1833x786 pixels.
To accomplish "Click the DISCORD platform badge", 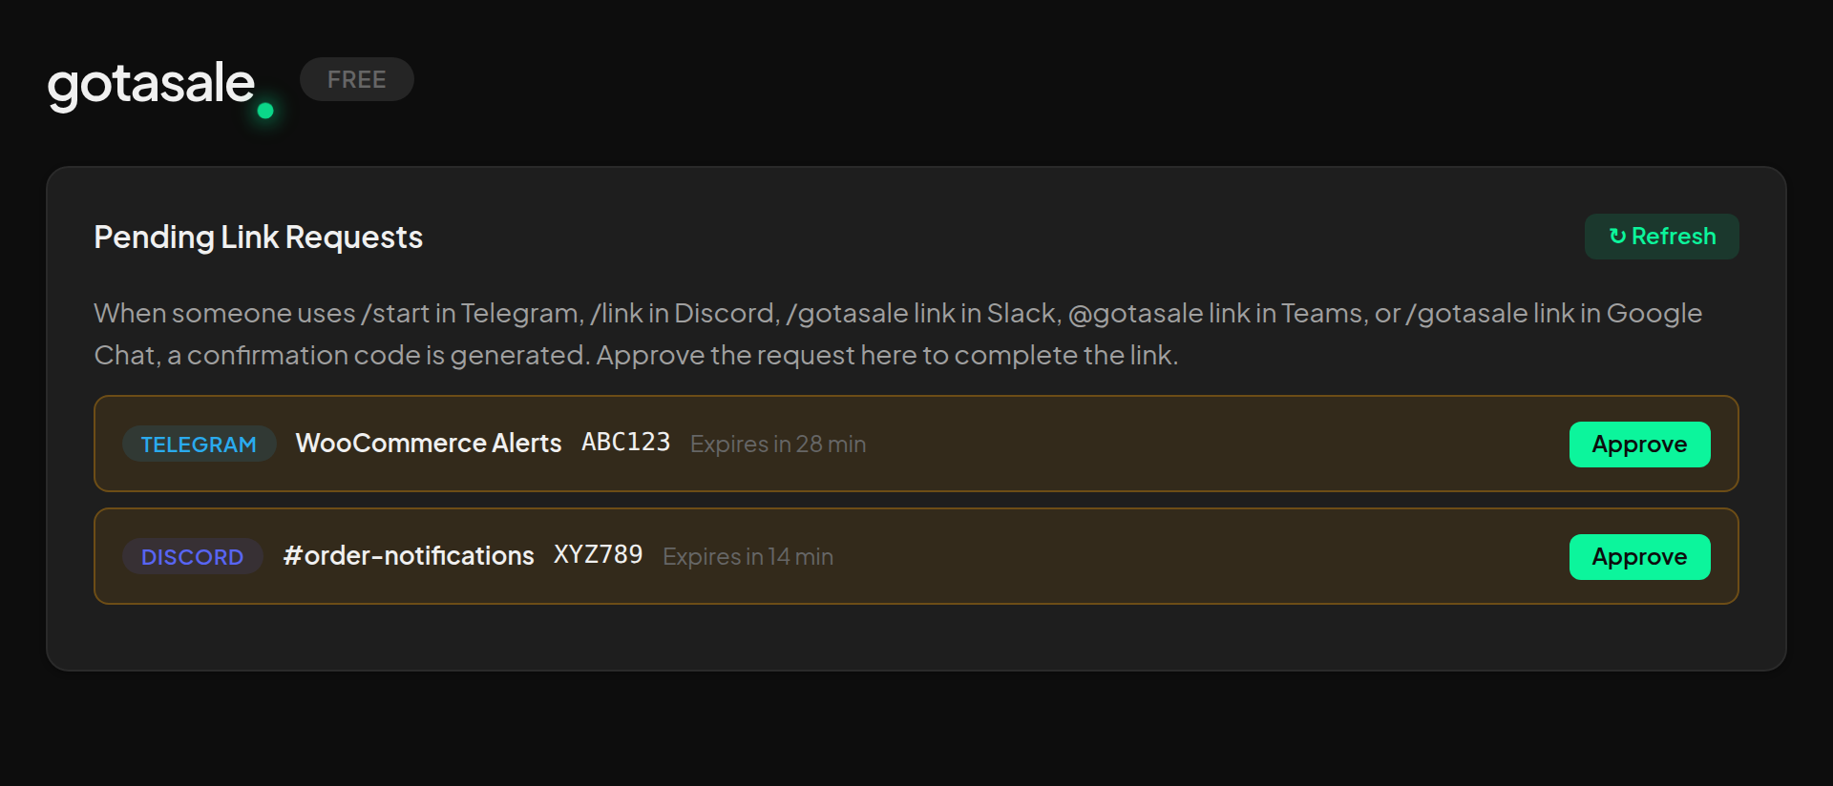I will [x=192, y=556].
